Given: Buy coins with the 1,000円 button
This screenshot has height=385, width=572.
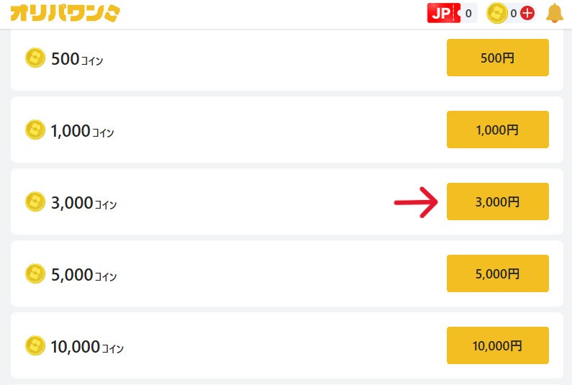Looking at the screenshot, I should (x=497, y=130).
